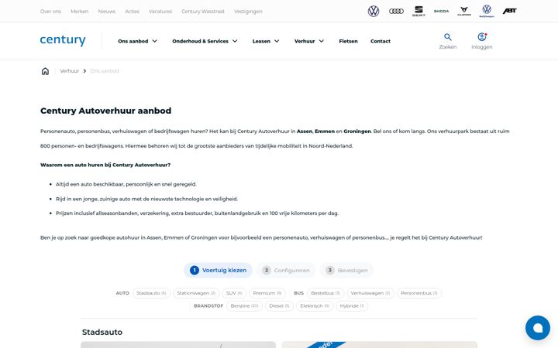Image resolution: width=558 pixels, height=348 pixels.
Task: Select step 3 Bevestigen
Action: tap(346, 270)
